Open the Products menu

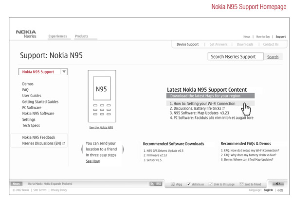(82, 36)
